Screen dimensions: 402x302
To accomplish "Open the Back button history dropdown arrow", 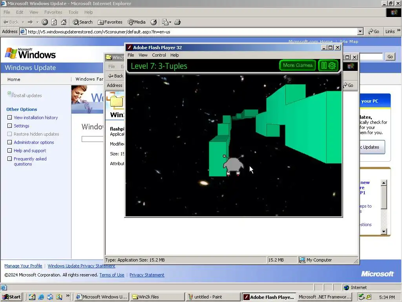I will point(23,22).
